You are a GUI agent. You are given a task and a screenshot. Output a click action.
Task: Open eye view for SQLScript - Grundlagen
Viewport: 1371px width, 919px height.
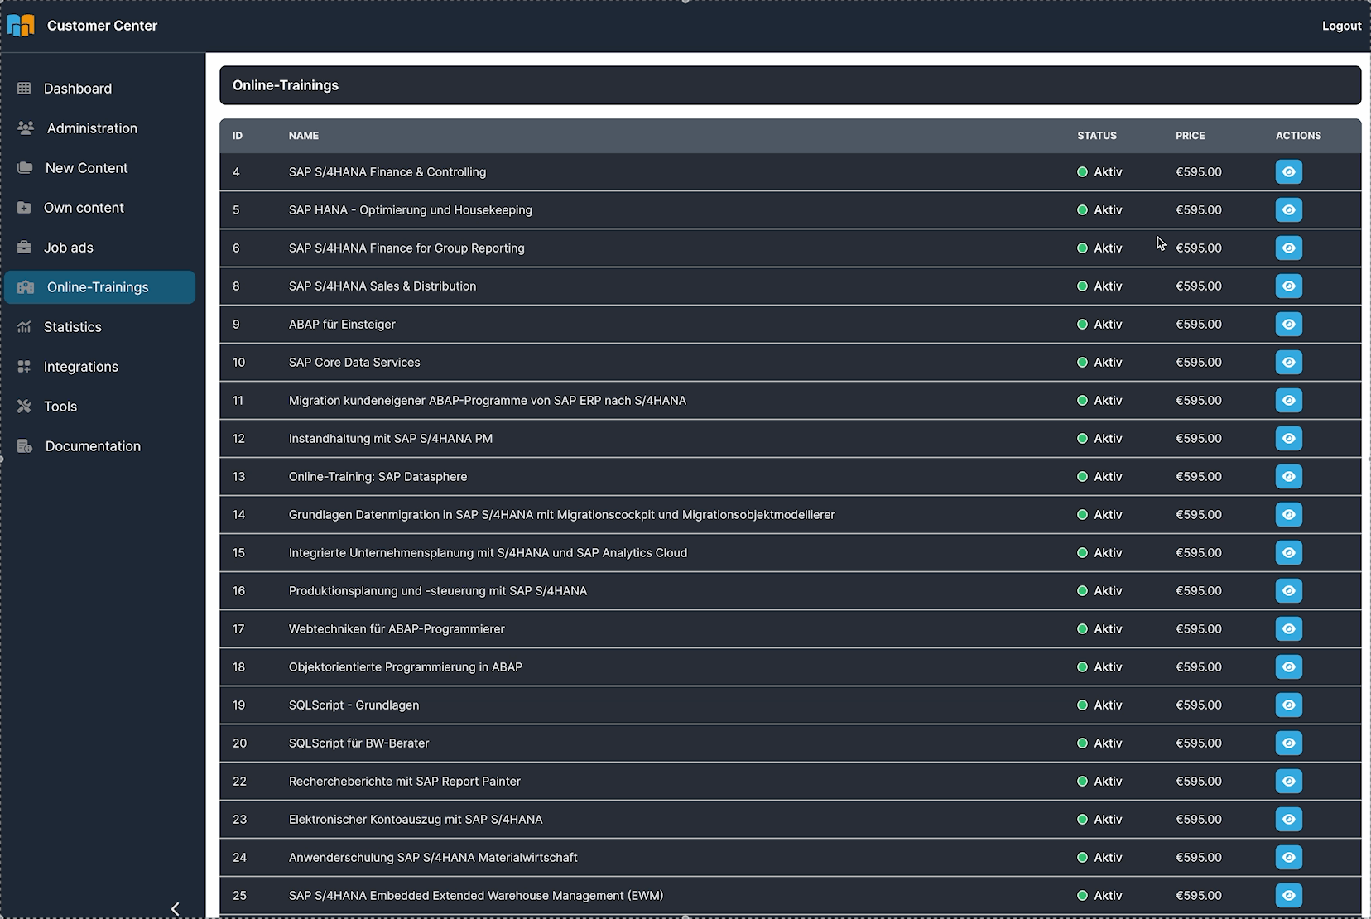coord(1288,705)
